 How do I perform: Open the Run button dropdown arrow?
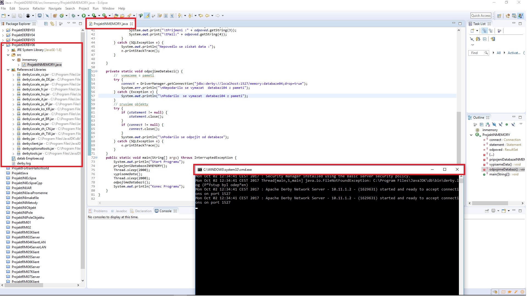(88, 16)
